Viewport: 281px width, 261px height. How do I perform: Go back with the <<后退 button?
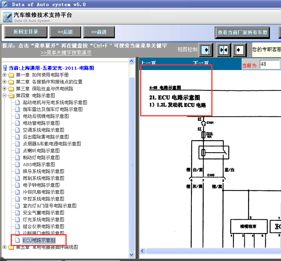click(65, 32)
